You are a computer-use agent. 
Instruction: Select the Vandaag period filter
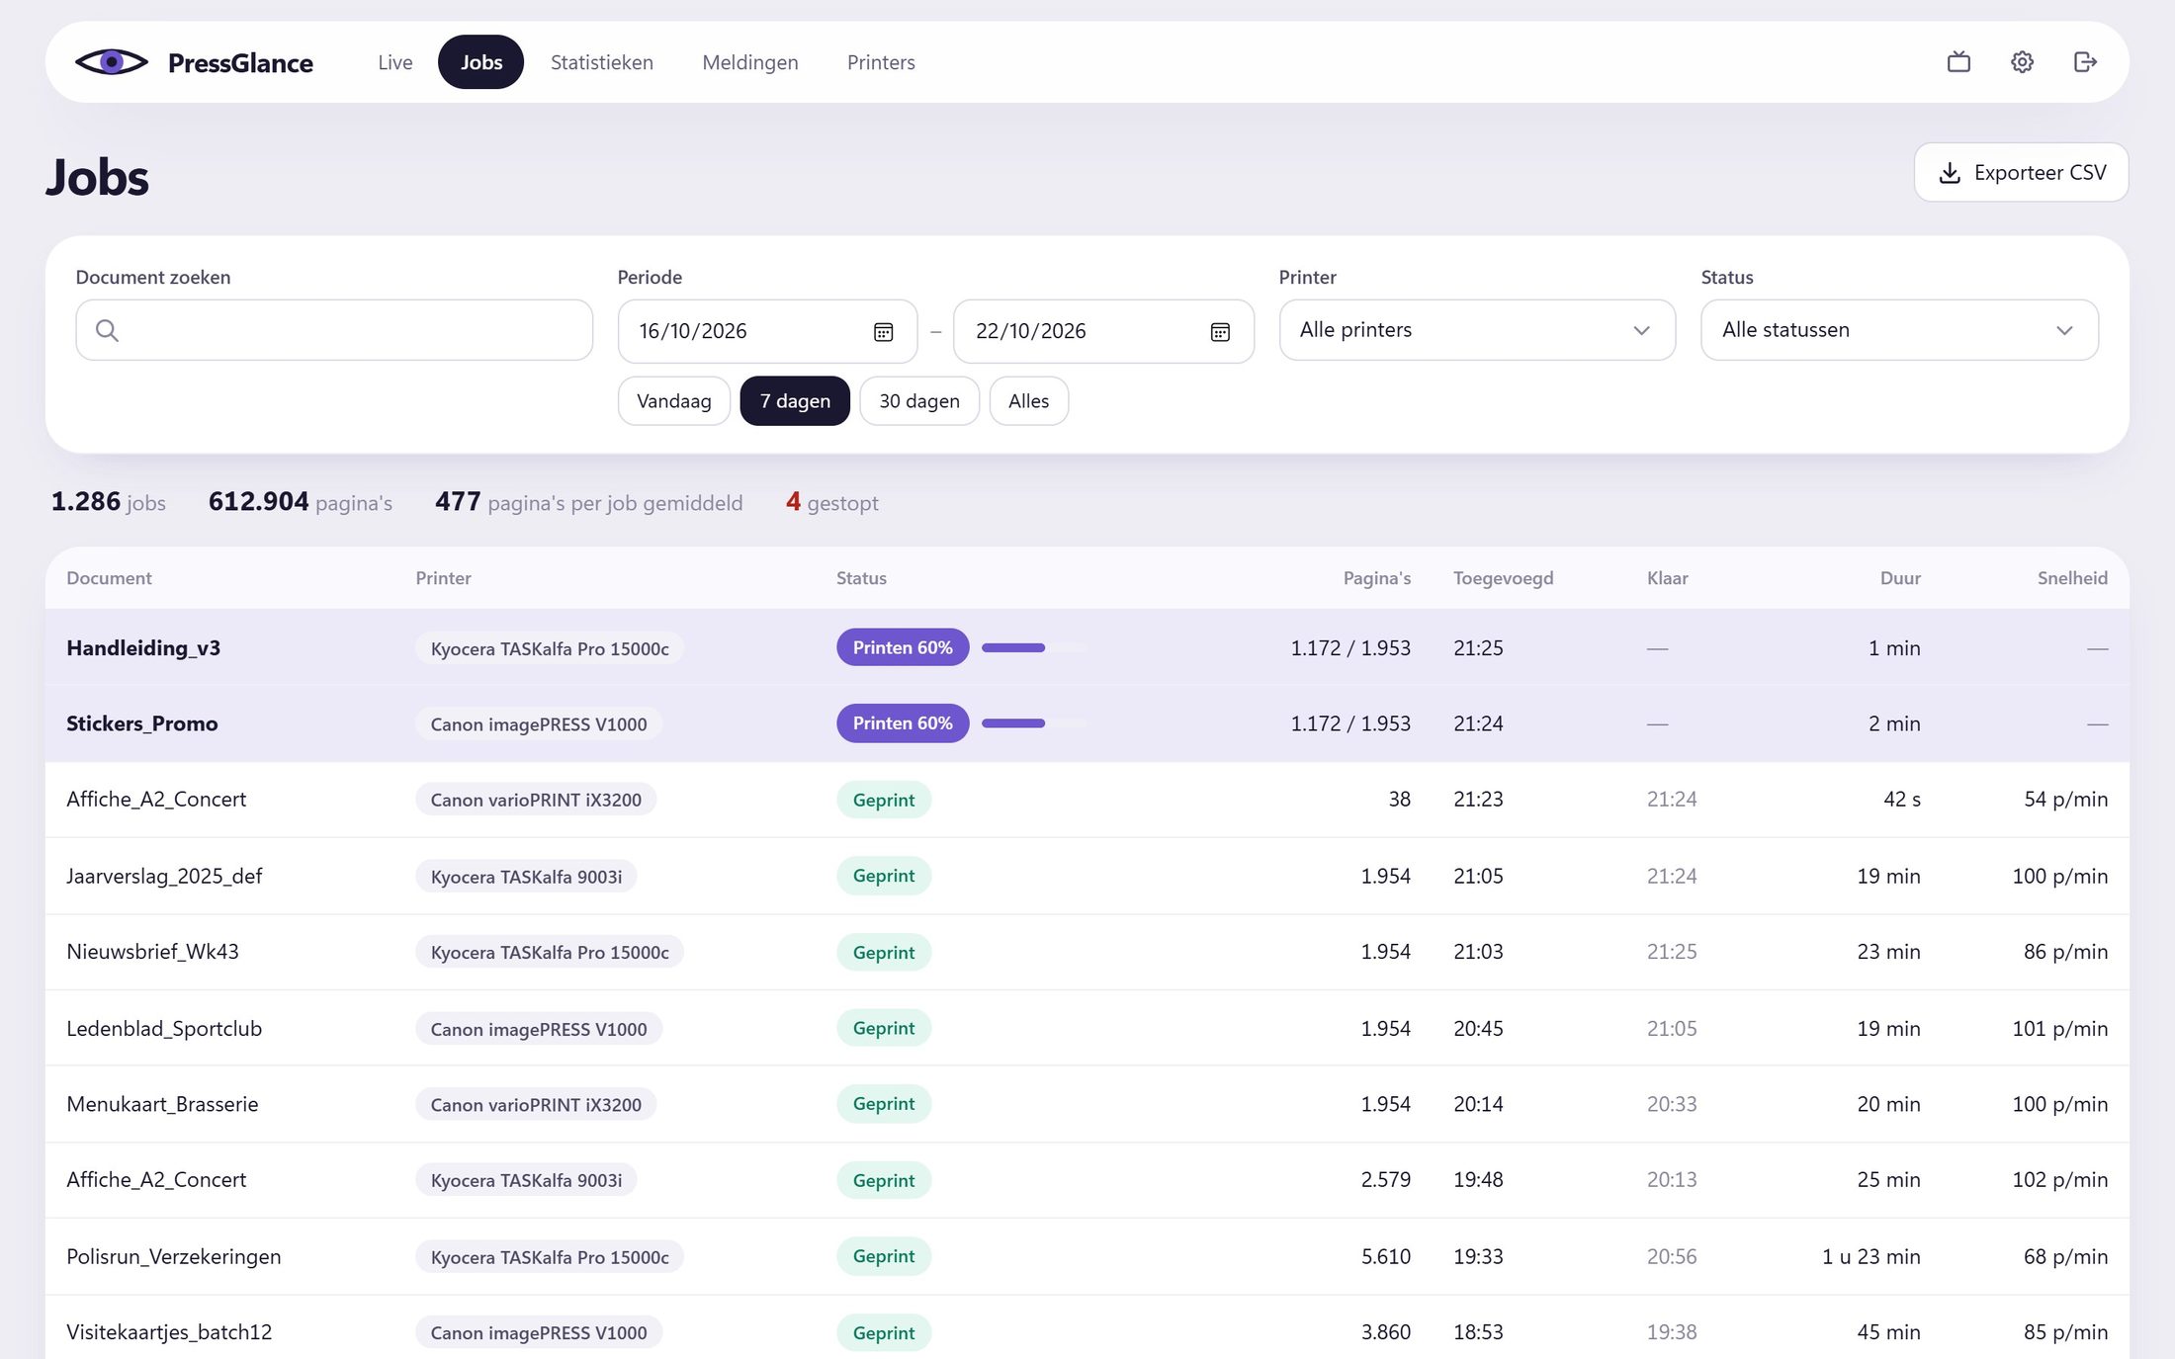tap(674, 401)
